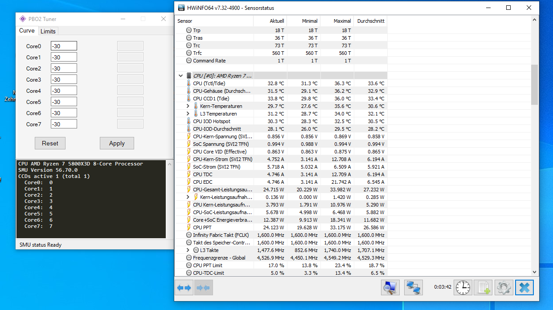Maximize the HWiNFO64 Sensorstatus window

[x=508, y=8]
